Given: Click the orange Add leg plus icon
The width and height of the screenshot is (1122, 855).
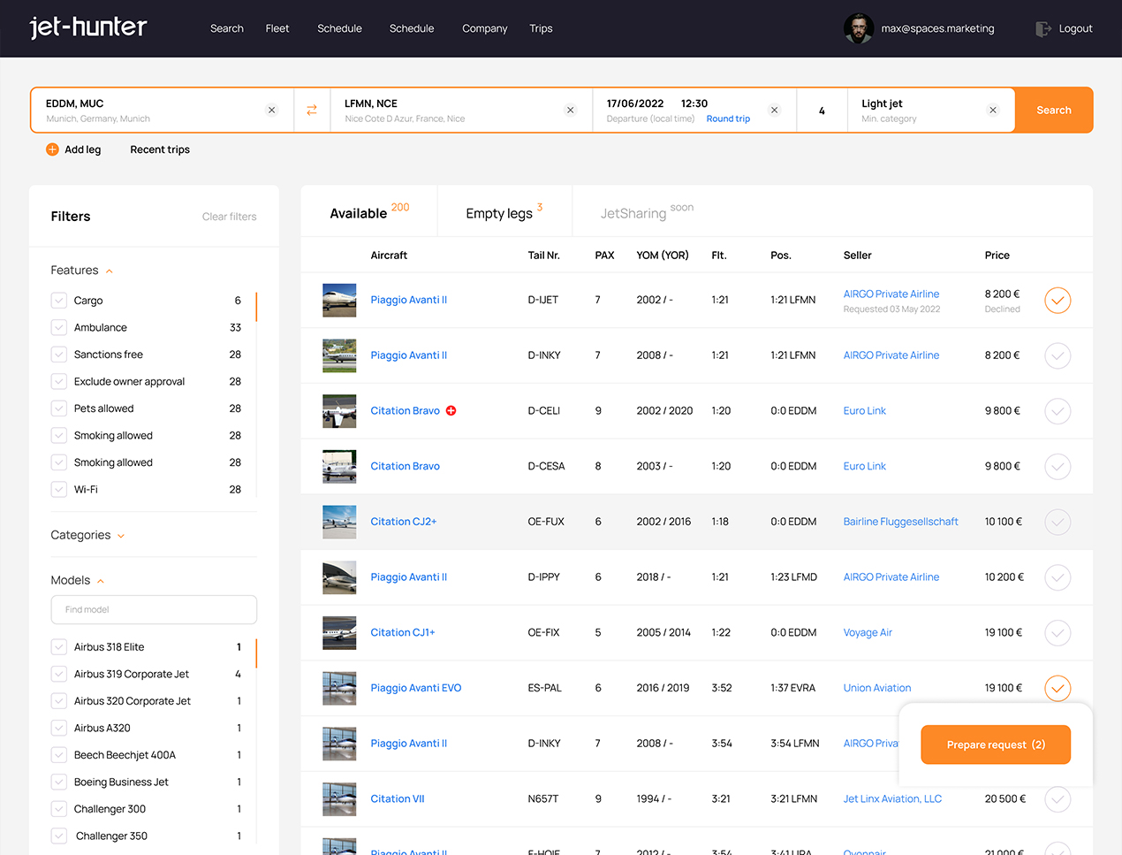Looking at the screenshot, I should pos(52,149).
